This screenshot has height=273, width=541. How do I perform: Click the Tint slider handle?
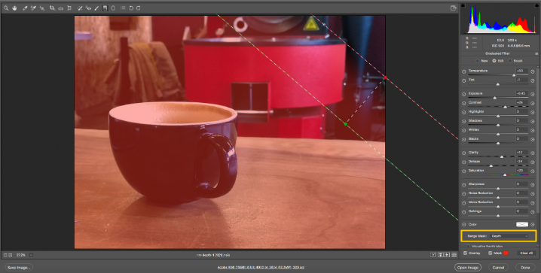coord(497,84)
